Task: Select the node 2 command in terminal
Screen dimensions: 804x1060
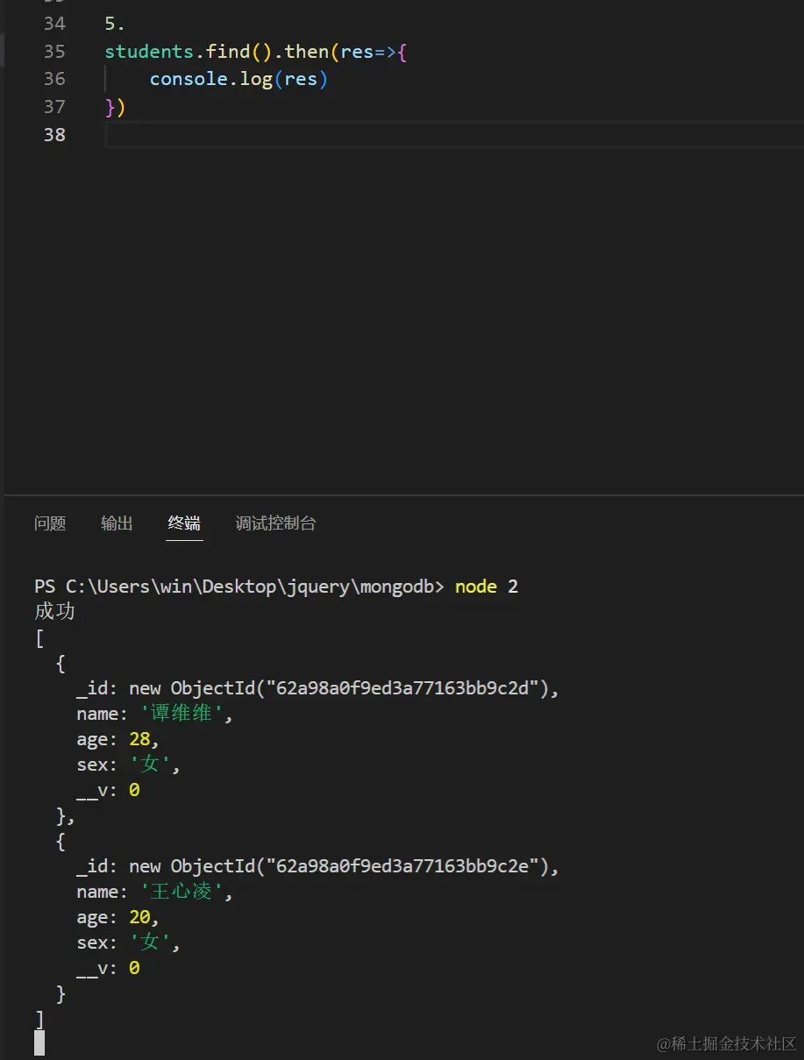Action: [x=485, y=587]
